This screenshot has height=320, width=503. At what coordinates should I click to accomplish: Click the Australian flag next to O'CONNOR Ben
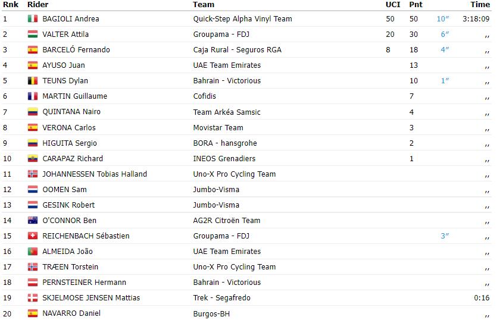tap(32, 220)
